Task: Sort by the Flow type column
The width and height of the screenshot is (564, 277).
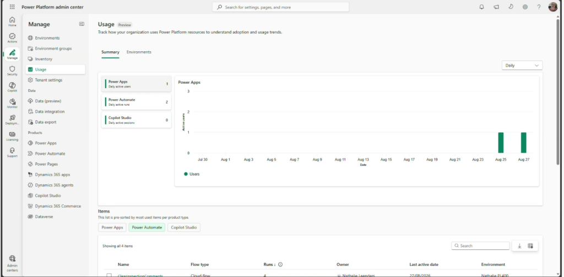Action: click(x=199, y=264)
